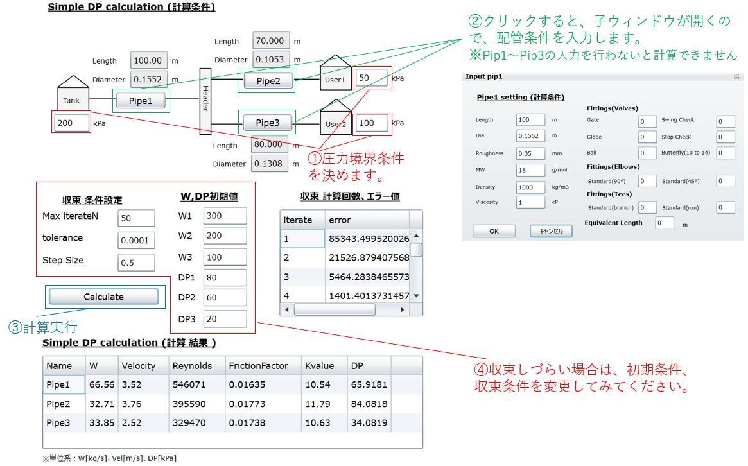Run the Calculate button
Image resolution: width=748 pixels, height=466 pixels.
pos(103,297)
